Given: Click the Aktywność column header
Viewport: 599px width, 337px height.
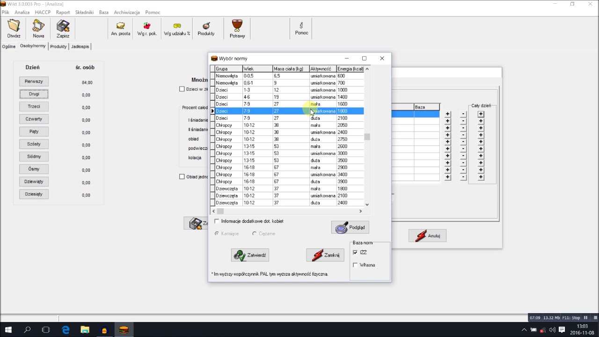Looking at the screenshot, I should [x=323, y=69].
